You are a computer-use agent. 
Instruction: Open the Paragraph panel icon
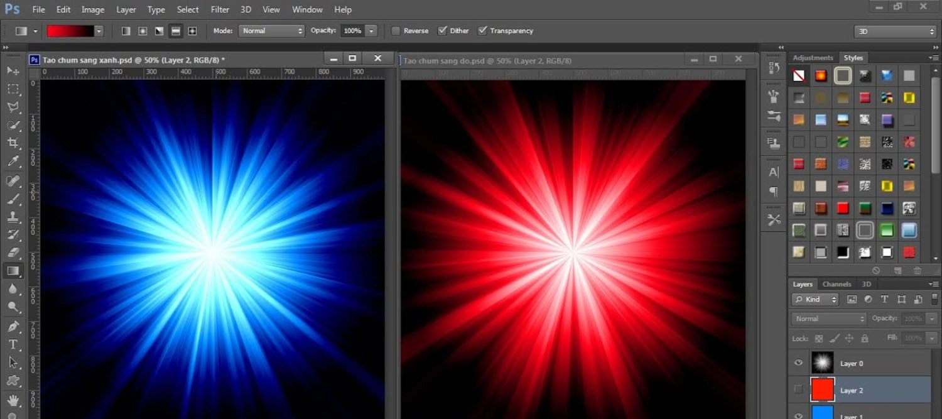pos(774,192)
